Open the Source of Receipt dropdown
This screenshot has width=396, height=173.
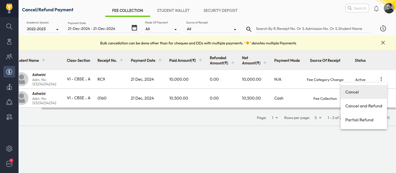tap(212, 29)
